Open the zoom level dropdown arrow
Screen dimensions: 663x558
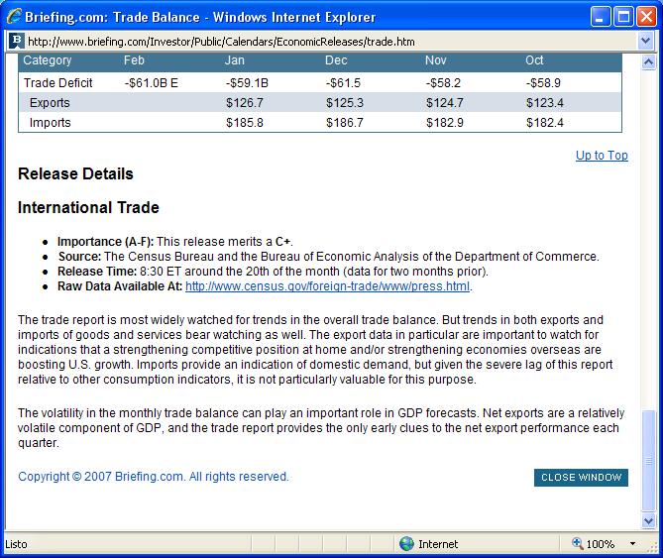(632, 543)
